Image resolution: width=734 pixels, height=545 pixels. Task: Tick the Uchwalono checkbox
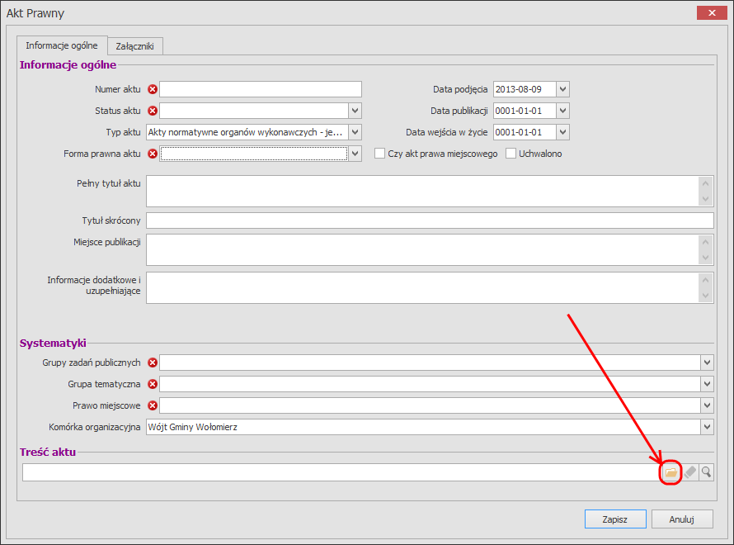[511, 154]
